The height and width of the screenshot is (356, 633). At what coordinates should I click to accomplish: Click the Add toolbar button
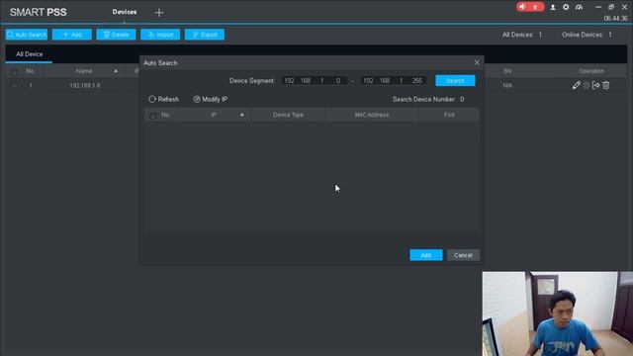point(72,35)
